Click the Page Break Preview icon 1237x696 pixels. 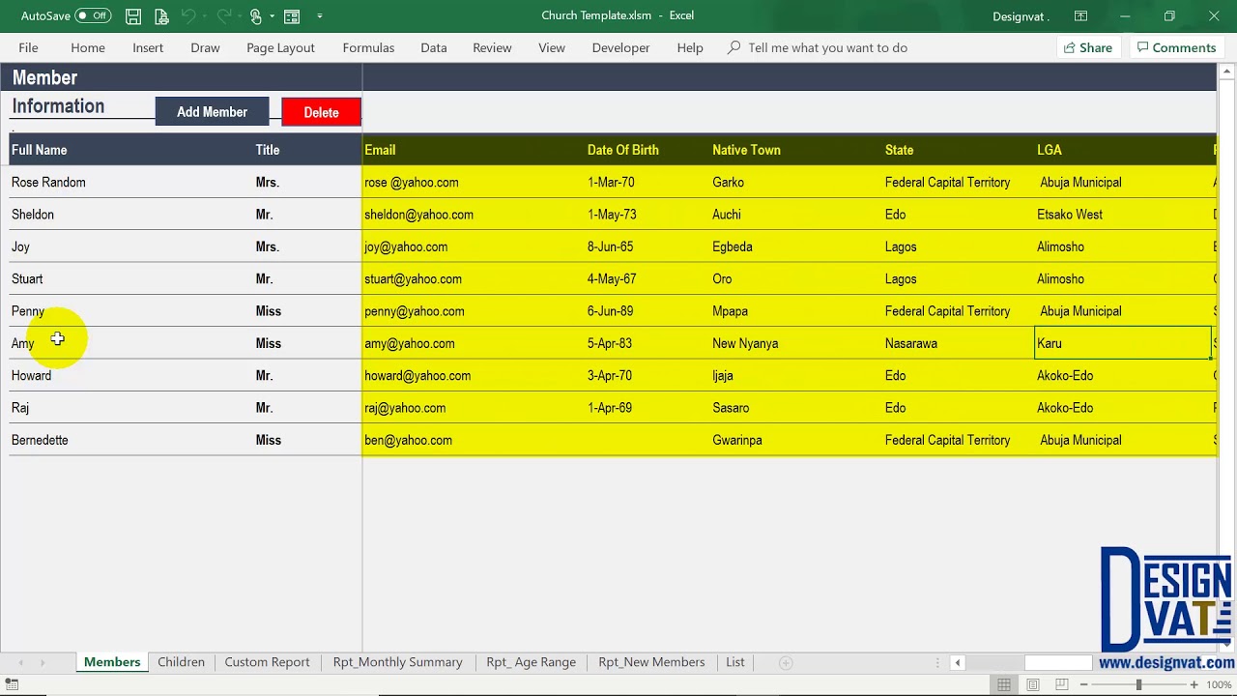click(x=1062, y=684)
